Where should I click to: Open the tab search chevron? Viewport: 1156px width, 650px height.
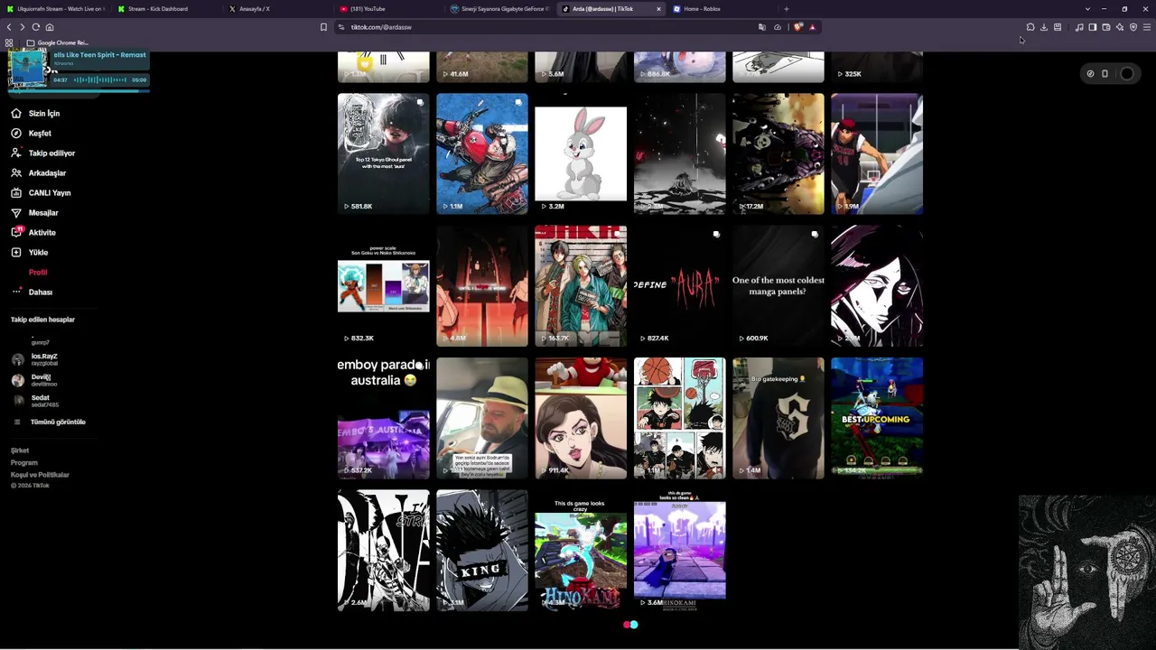click(x=1087, y=9)
